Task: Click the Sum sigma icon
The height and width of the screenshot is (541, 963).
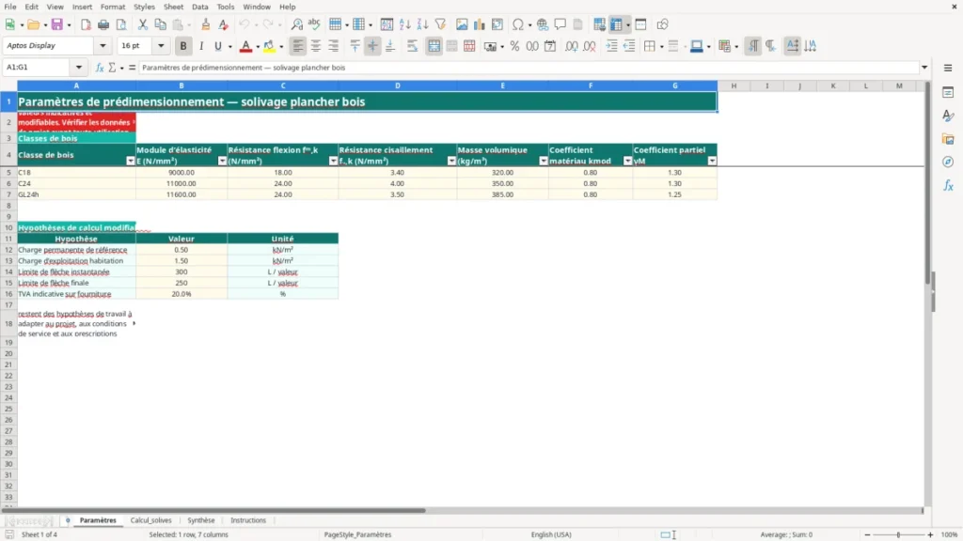Action: pyautogui.click(x=112, y=68)
